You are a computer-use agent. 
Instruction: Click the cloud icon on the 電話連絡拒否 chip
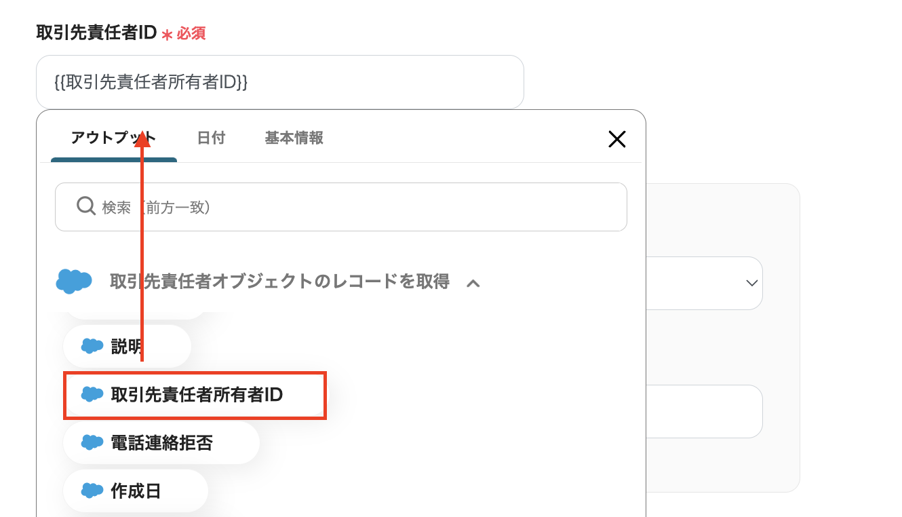pos(92,443)
